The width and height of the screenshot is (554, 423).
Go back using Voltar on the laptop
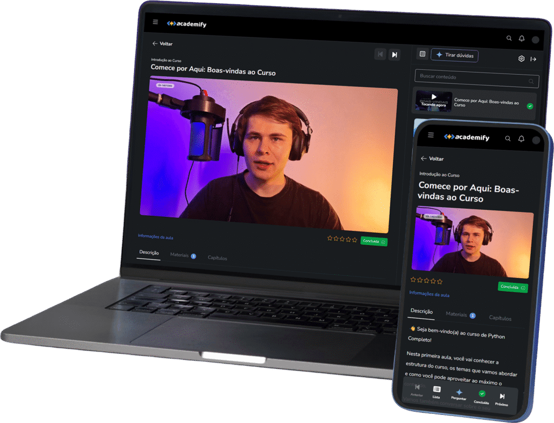pyautogui.click(x=162, y=43)
